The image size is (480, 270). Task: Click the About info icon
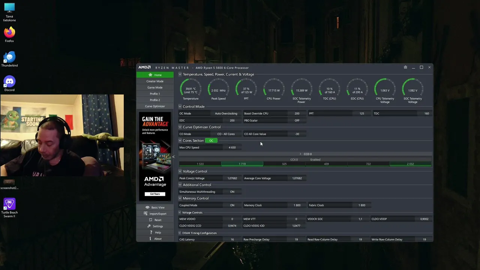(150, 239)
